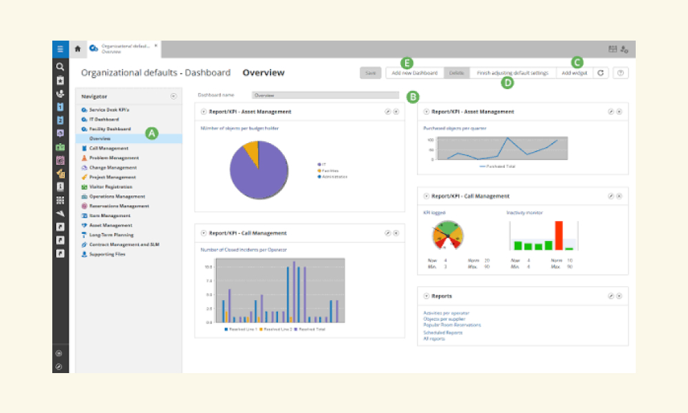Click the paper plane sidebar icon
Image resolution: width=688 pixels, height=413 pixels.
60,213
